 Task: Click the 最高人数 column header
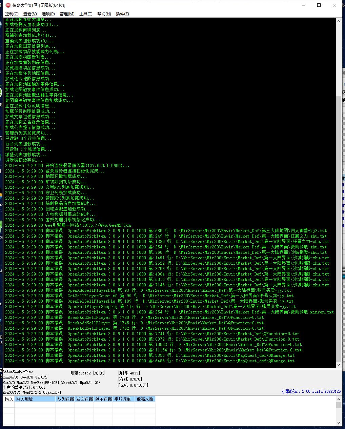[x=145, y=399]
